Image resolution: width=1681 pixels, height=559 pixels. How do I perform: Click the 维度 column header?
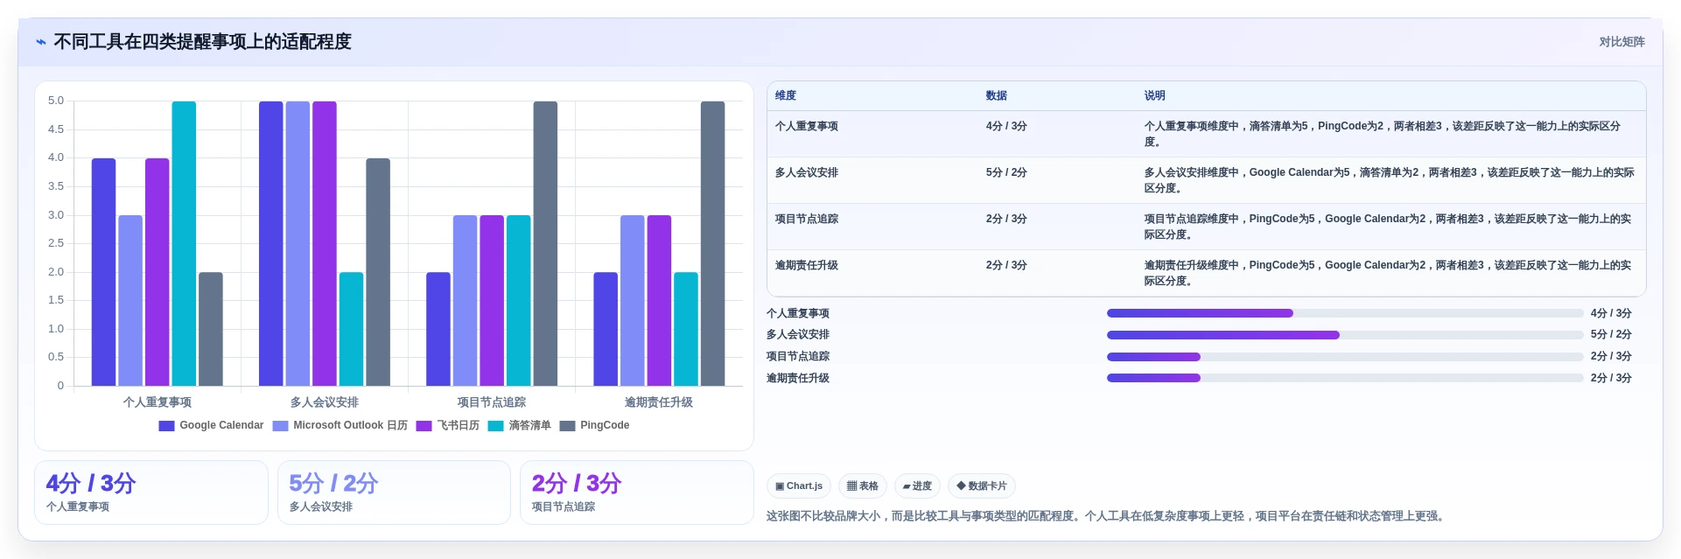coord(786,96)
